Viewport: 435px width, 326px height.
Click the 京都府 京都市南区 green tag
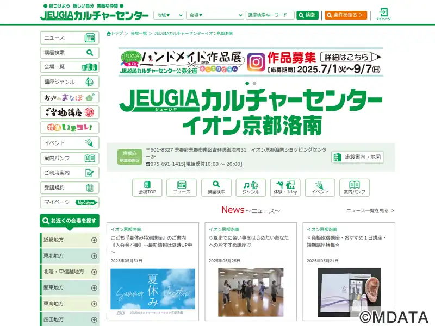(129, 157)
